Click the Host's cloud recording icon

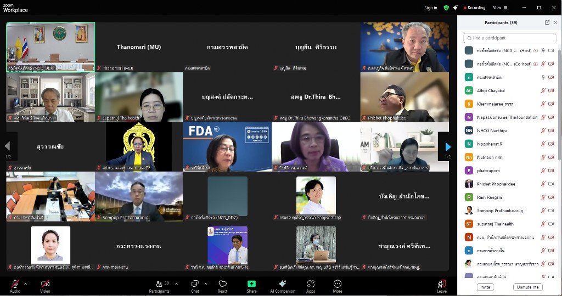(x=536, y=51)
